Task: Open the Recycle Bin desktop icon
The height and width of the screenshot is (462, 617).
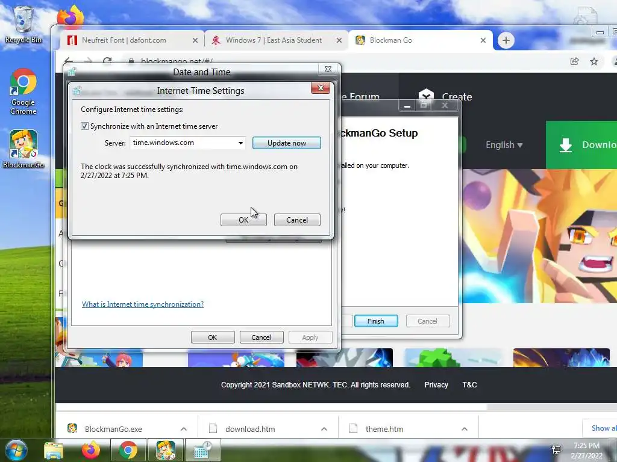Action: click(x=23, y=24)
